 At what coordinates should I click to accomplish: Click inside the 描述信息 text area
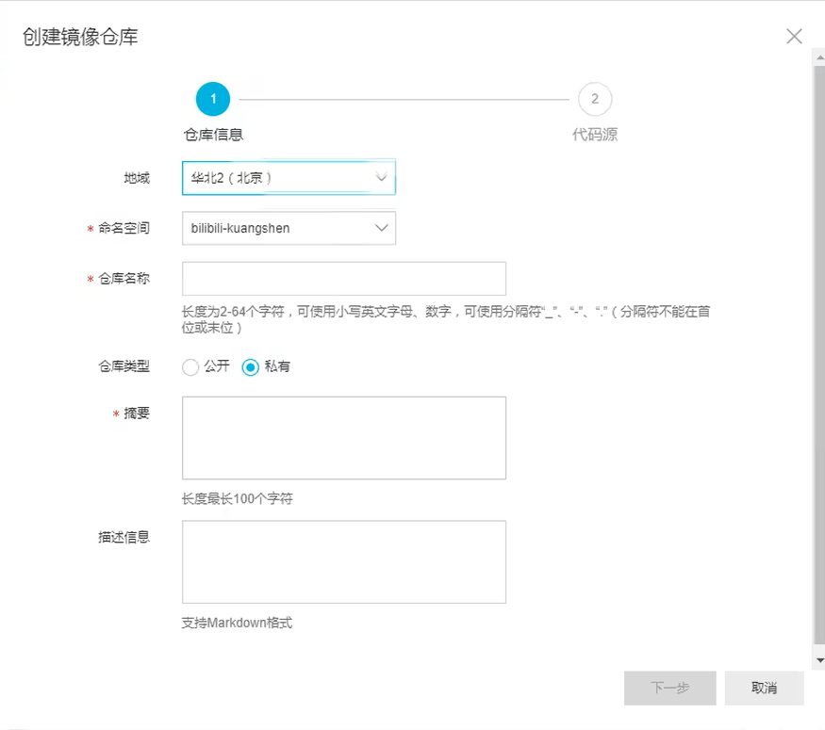(344, 561)
